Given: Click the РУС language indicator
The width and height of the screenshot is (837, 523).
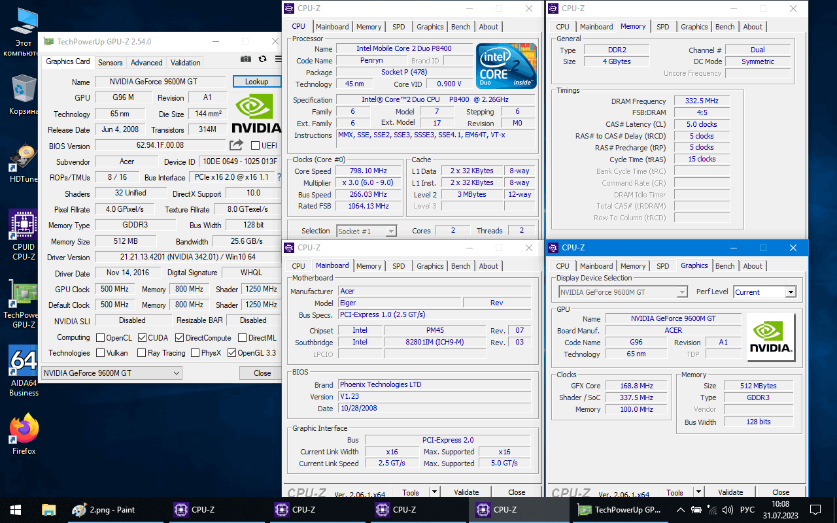Looking at the screenshot, I should [747, 510].
